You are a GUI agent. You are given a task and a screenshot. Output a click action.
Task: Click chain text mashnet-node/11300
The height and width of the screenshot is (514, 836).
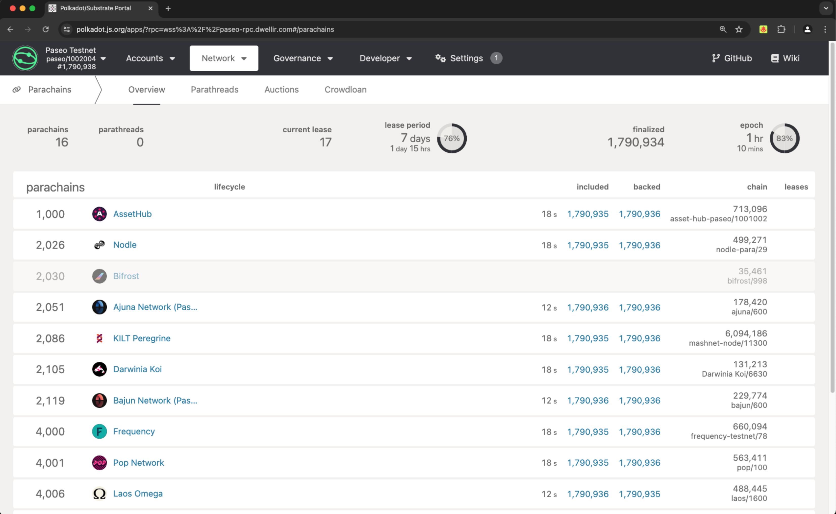pos(728,343)
